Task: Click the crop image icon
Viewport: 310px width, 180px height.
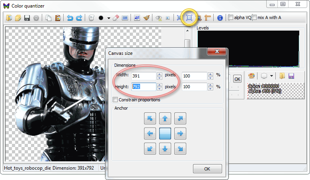Action: pos(199,18)
